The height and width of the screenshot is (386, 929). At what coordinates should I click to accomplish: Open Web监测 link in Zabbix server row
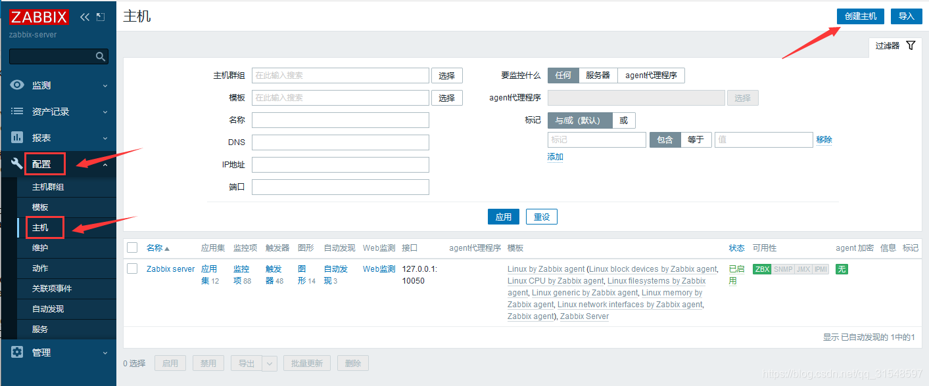379,269
